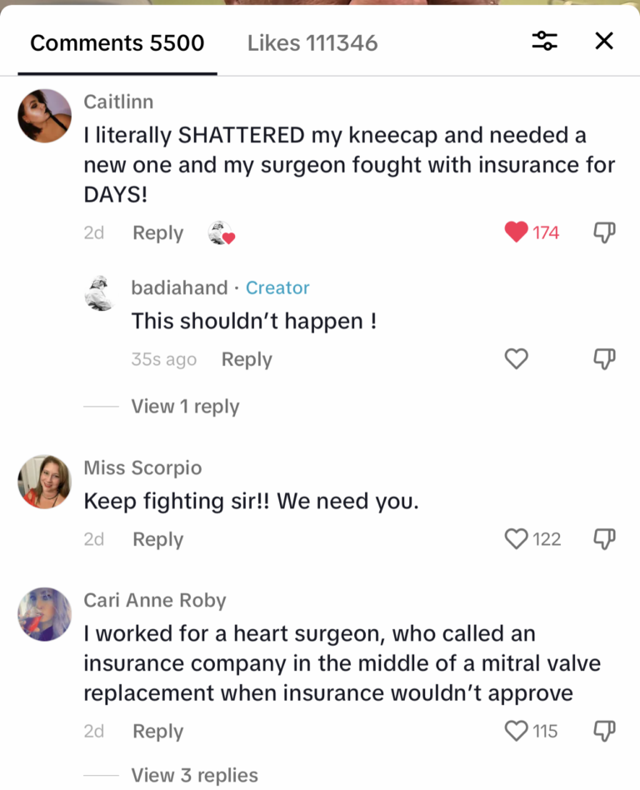The width and height of the screenshot is (640, 790).
Task: Reply to Caitlinn's comment
Action: coord(157,232)
